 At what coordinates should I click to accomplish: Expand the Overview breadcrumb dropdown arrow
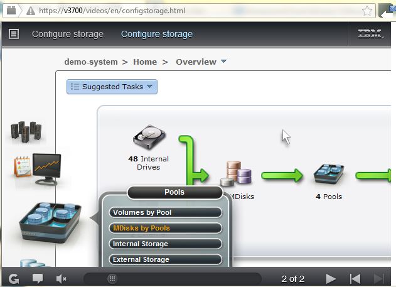point(223,61)
